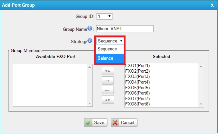The height and width of the screenshot is (134, 218).
Task: Collapse the Strategy Sequence dropdown
Action: 110,41
